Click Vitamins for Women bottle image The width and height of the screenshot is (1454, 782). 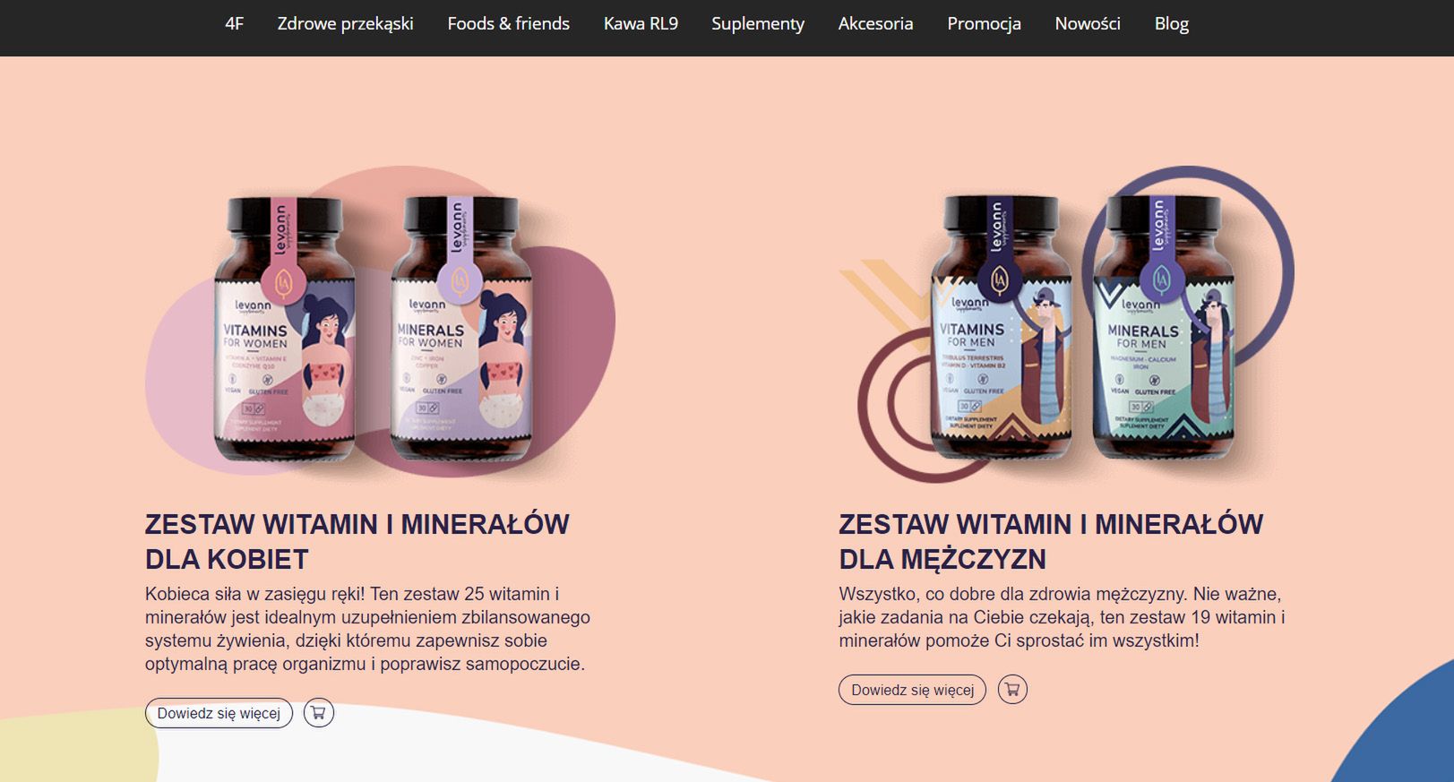[x=284, y=329]
